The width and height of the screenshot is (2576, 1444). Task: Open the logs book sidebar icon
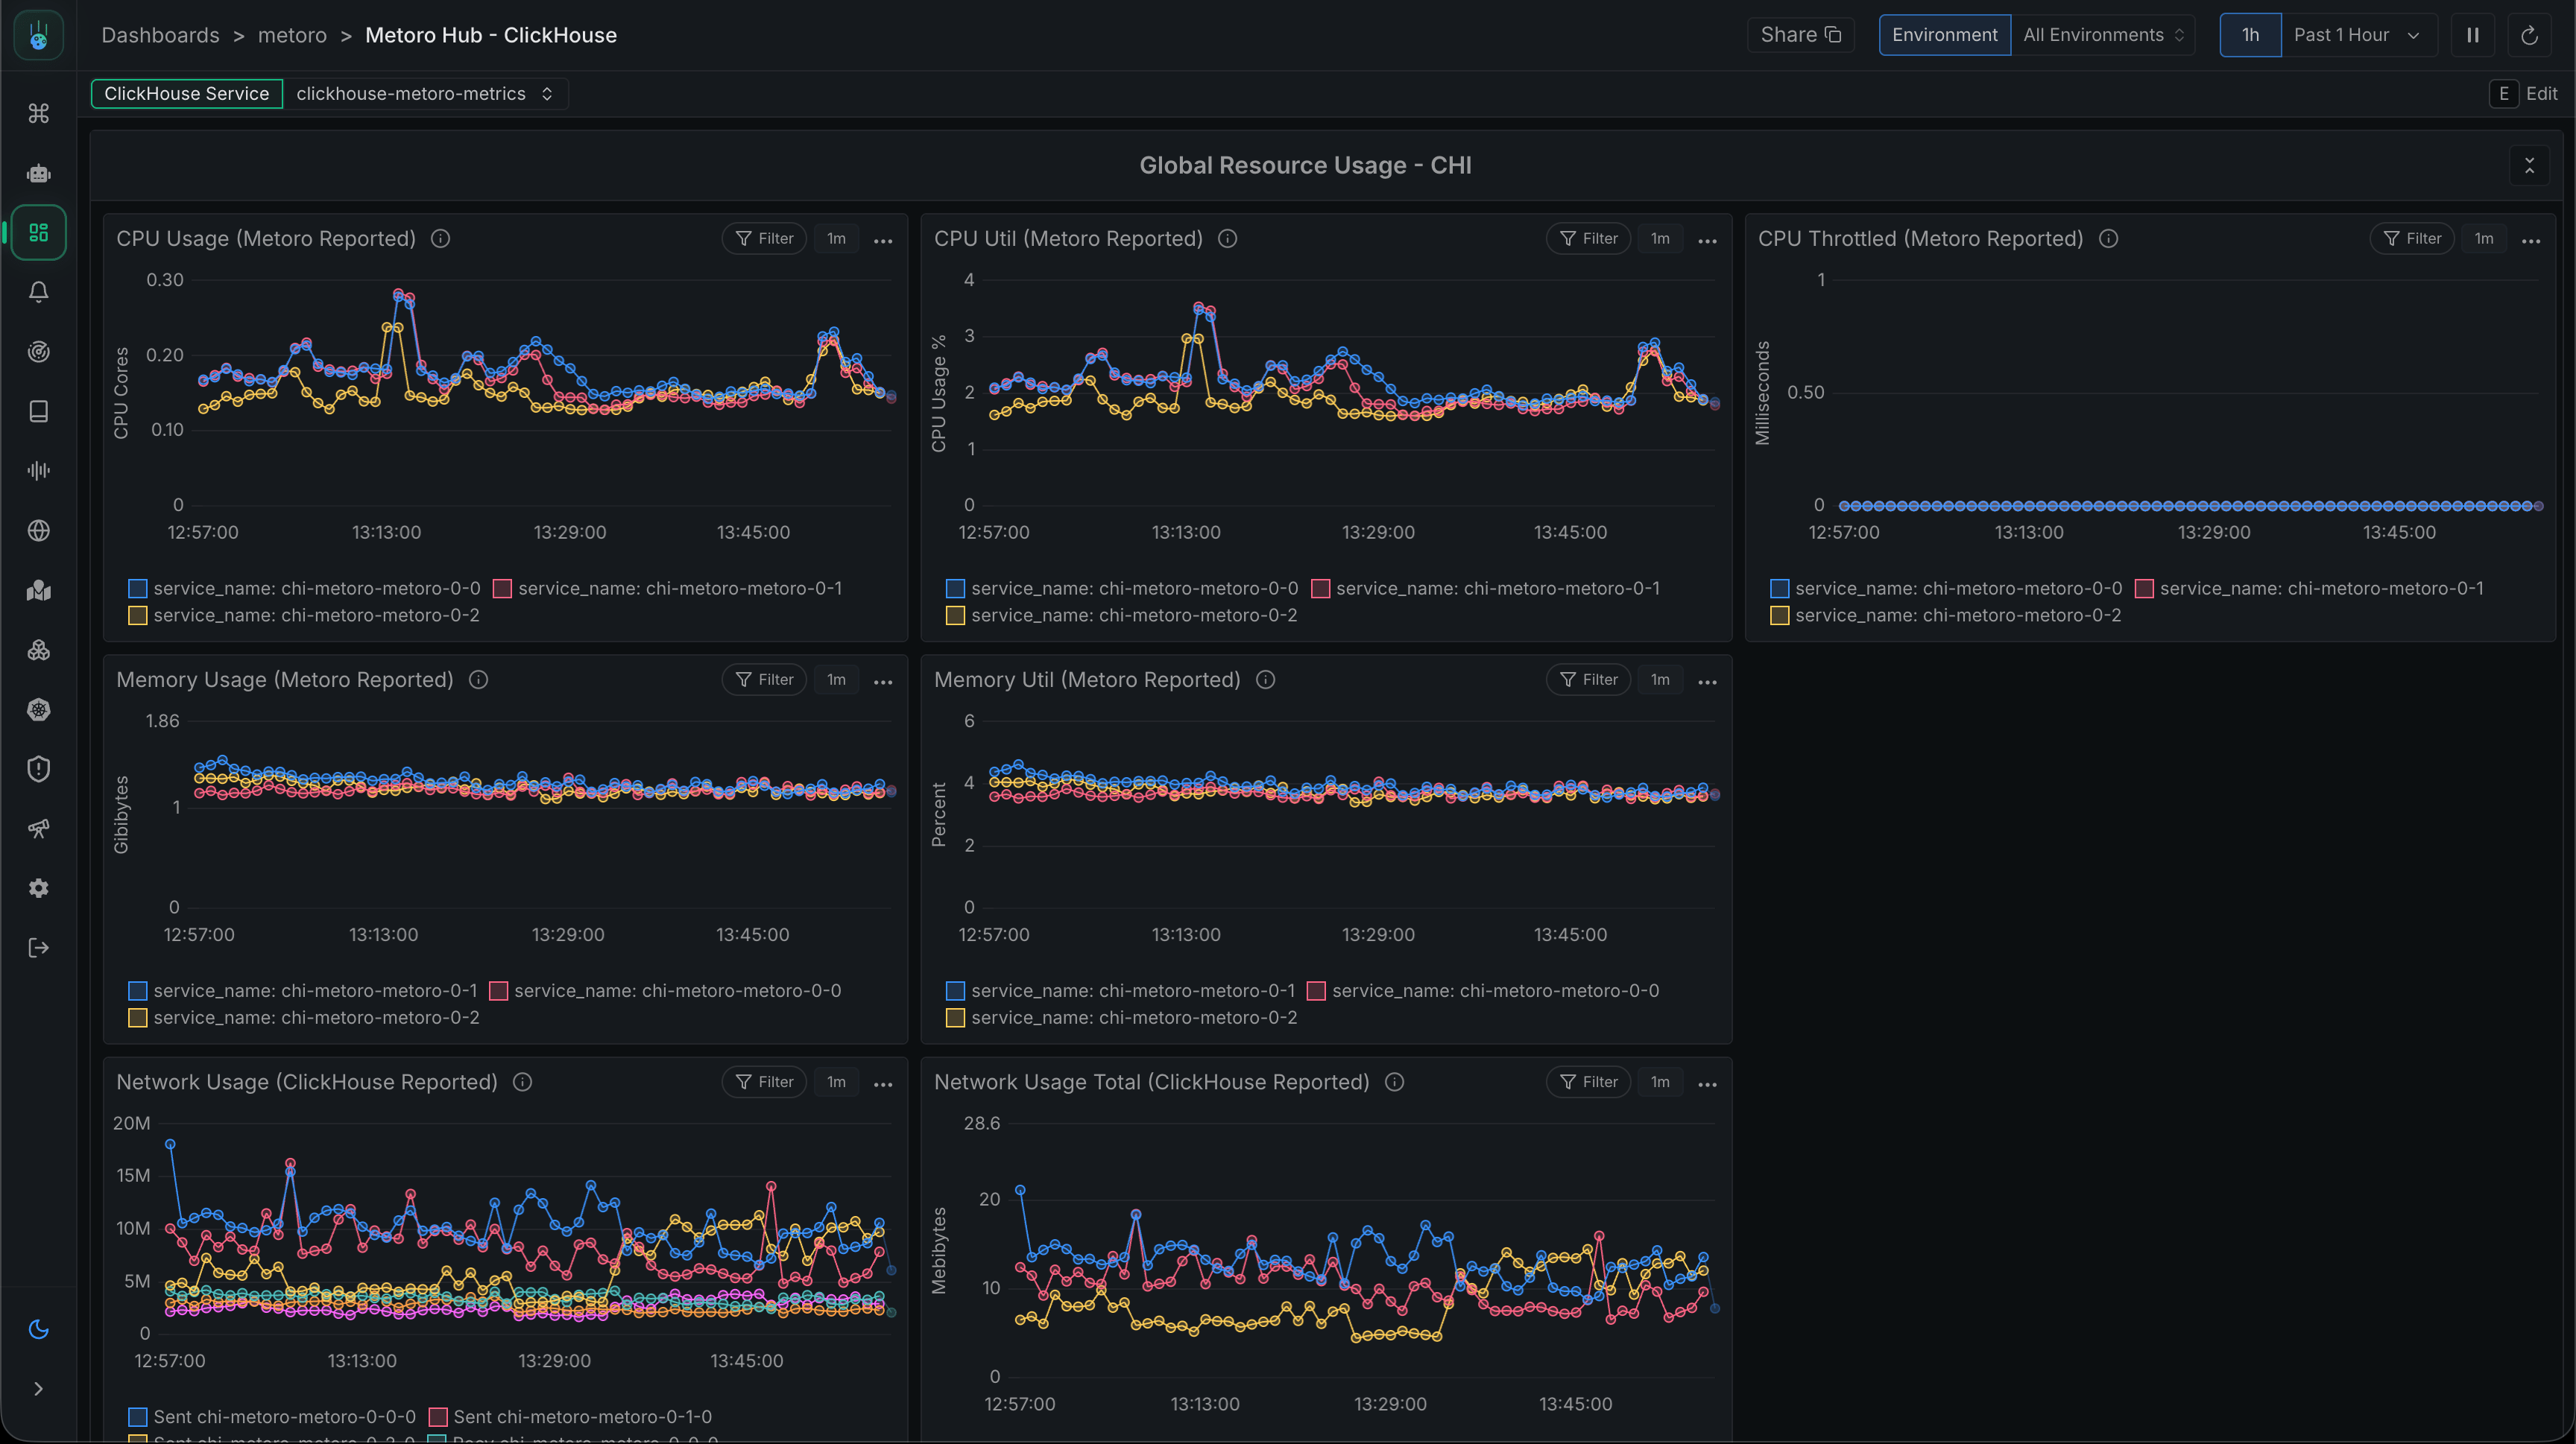click(x=39, y=412)
